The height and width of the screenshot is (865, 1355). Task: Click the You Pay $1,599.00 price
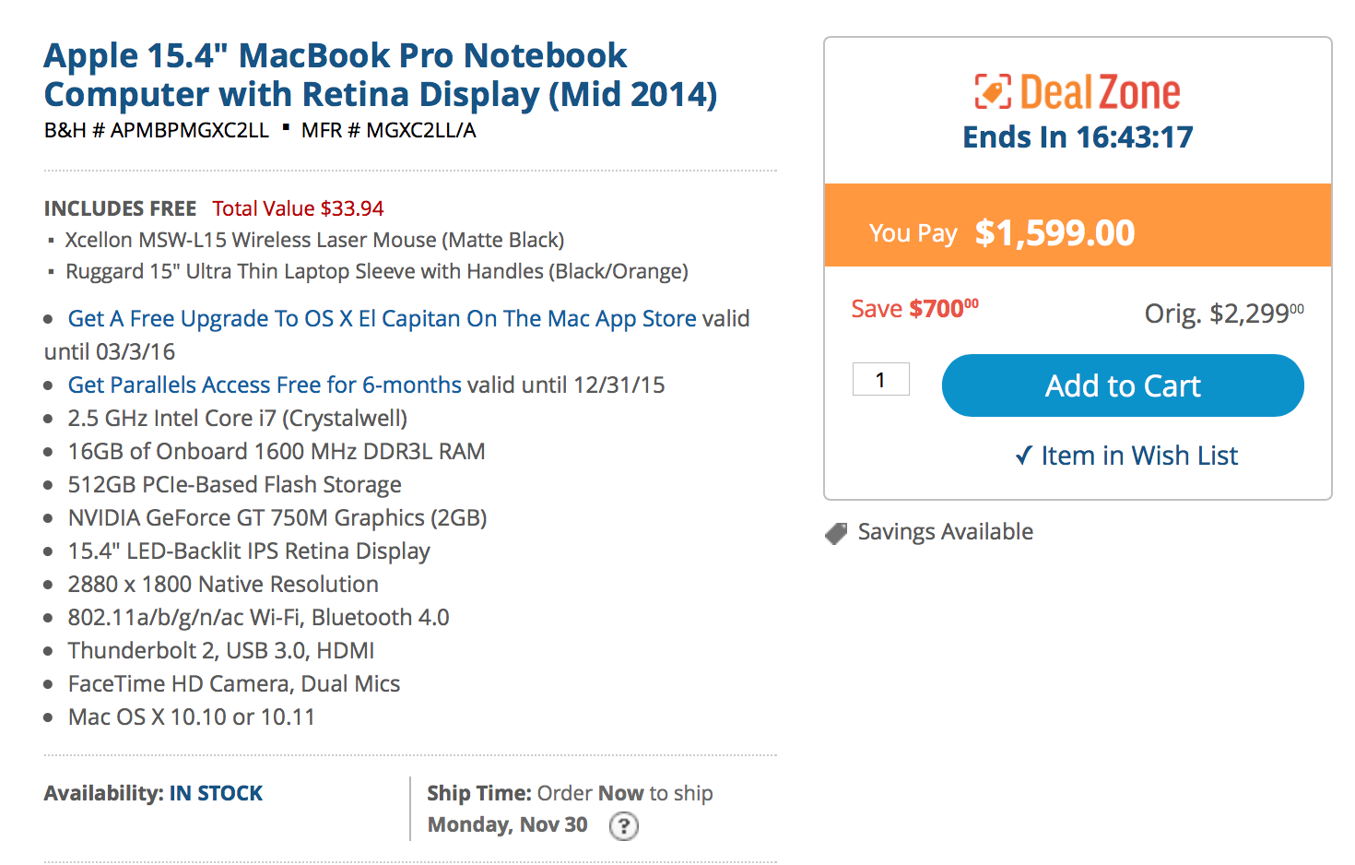1054,232
